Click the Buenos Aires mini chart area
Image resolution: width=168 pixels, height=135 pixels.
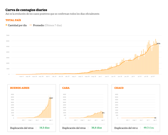33,108
